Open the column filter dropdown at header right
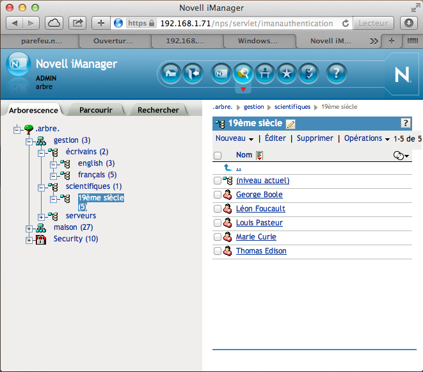Screen dimensions: 423x372 coord(401,156)
